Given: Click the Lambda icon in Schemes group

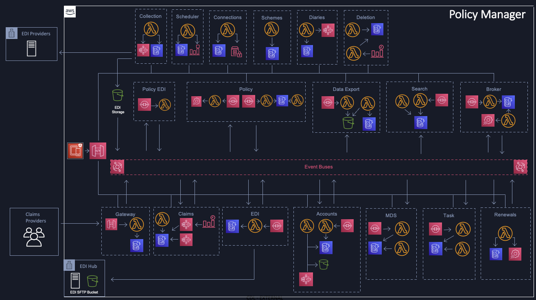Looking at the screenshot, I should tap(272, 30).
